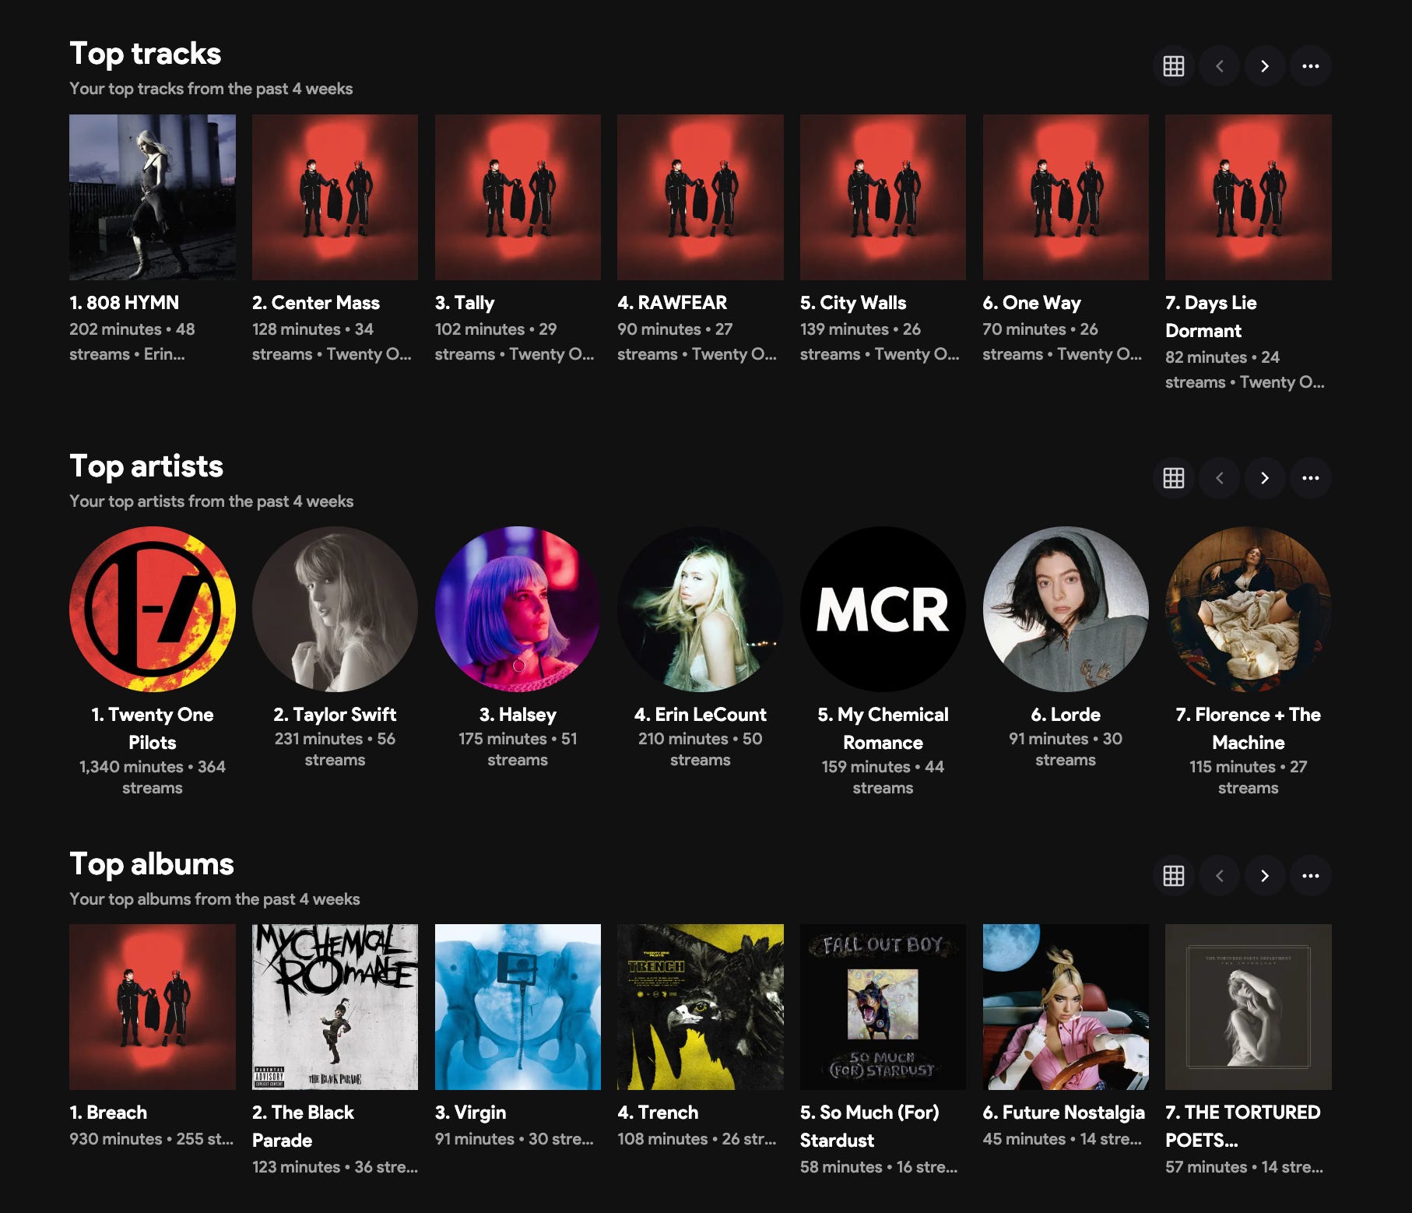Screen dimensions: 1412x1213
Task: Click the '5. My Chemical Romance' artist name
Action: [x=883, y=729]
